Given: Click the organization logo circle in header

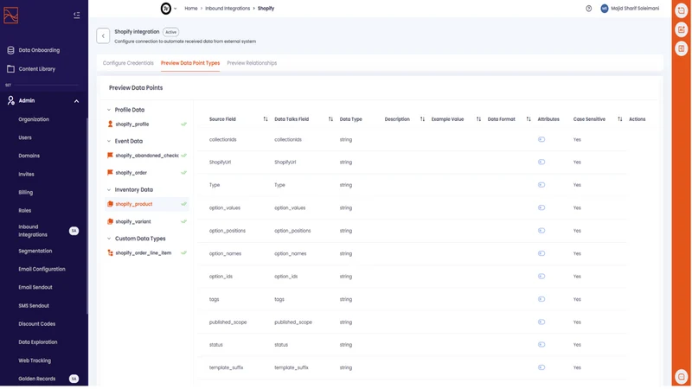Looking at the screenshot, I should (166, 9).
